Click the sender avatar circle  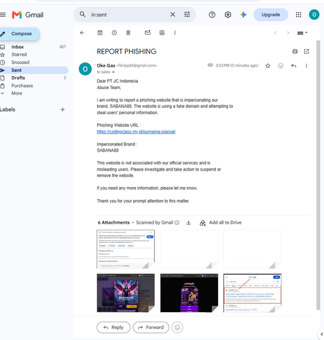pos(85,69)
